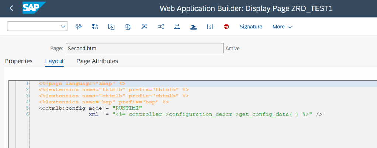Click the Activate magic wand icon

(x=144, y=27)
